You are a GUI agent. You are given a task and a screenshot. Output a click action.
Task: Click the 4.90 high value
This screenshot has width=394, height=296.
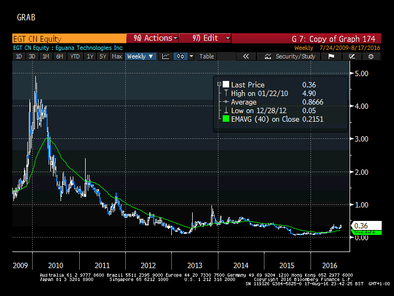coord(309,93)
